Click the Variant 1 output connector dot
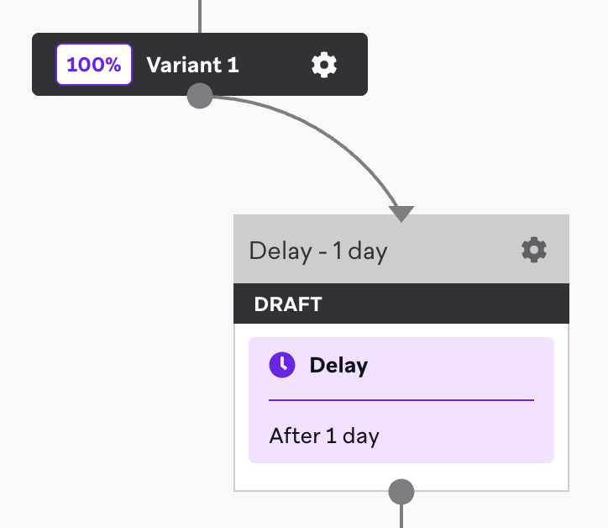 click(200, 96)
